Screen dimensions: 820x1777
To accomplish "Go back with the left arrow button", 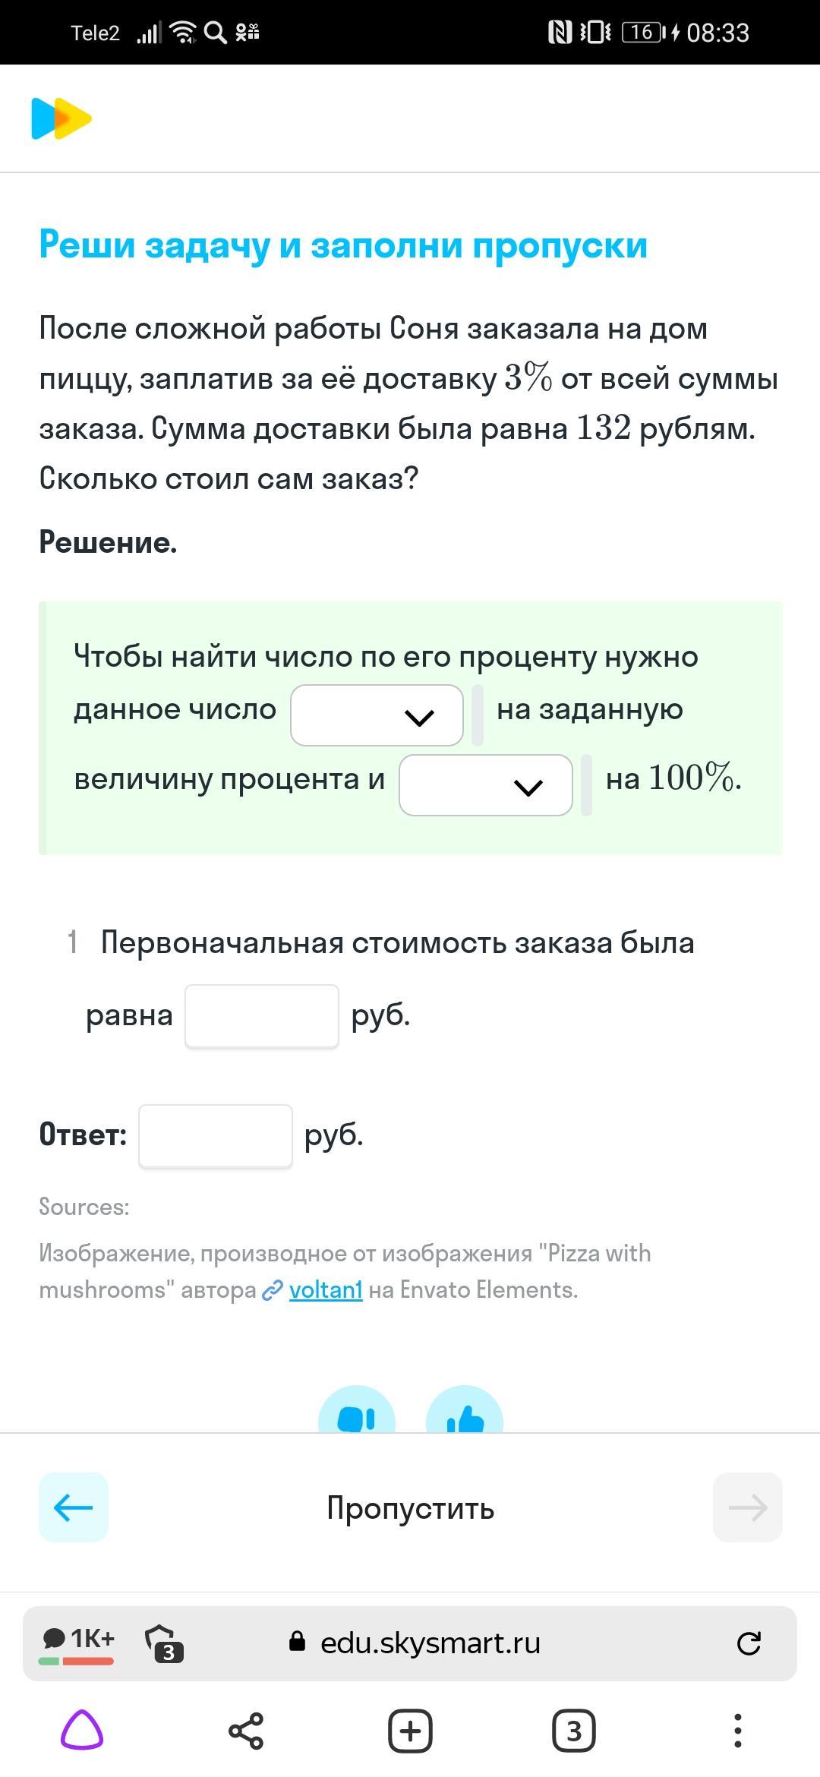I will pyautogui.click(x=74, y=1507).
